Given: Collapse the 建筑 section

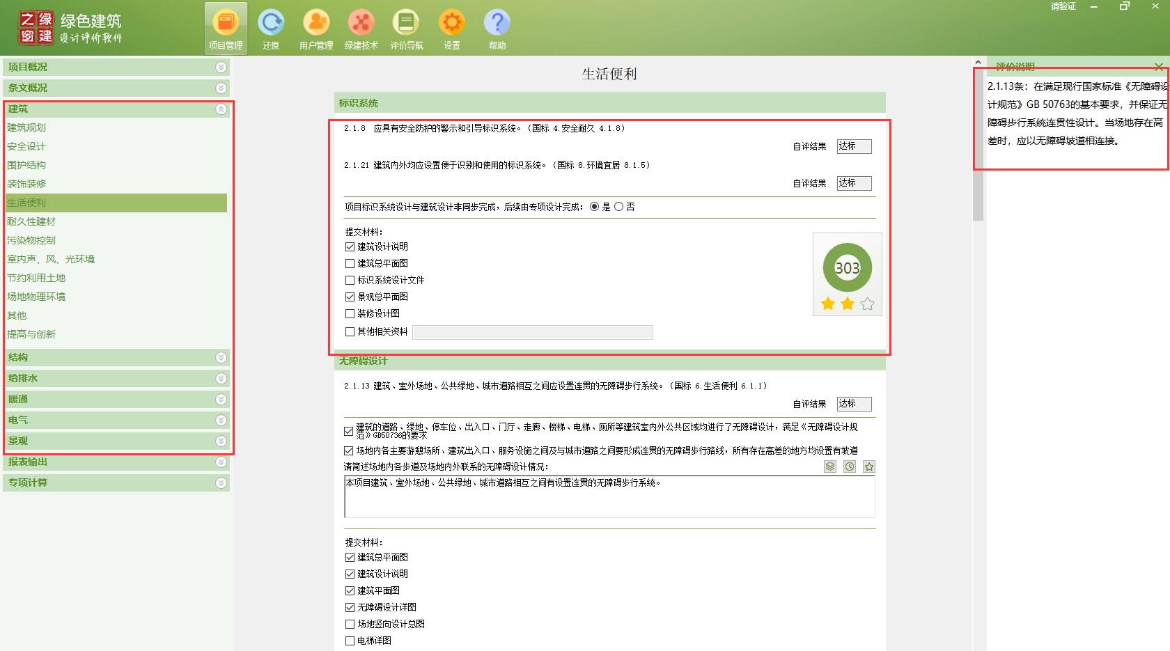Looking at the screenshot, I should 116,109.
